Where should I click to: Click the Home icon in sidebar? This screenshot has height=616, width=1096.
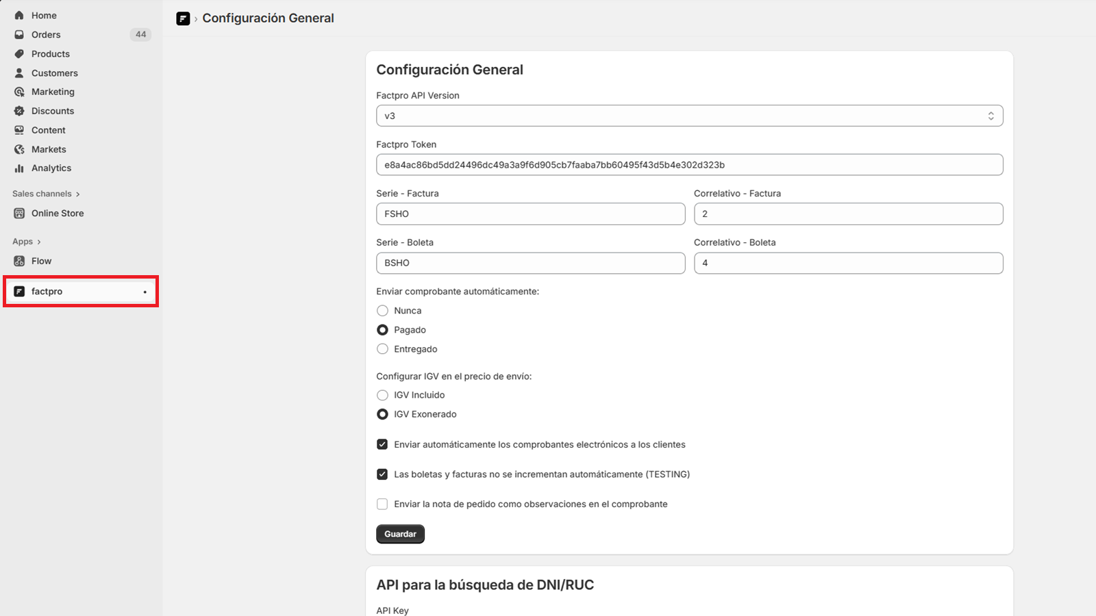19,15
